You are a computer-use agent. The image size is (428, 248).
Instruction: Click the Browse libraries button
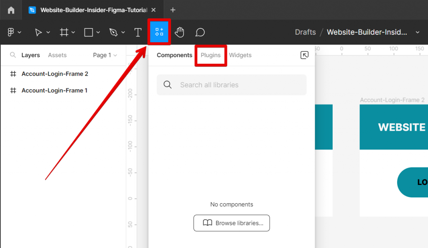click(x=231, y=223)
